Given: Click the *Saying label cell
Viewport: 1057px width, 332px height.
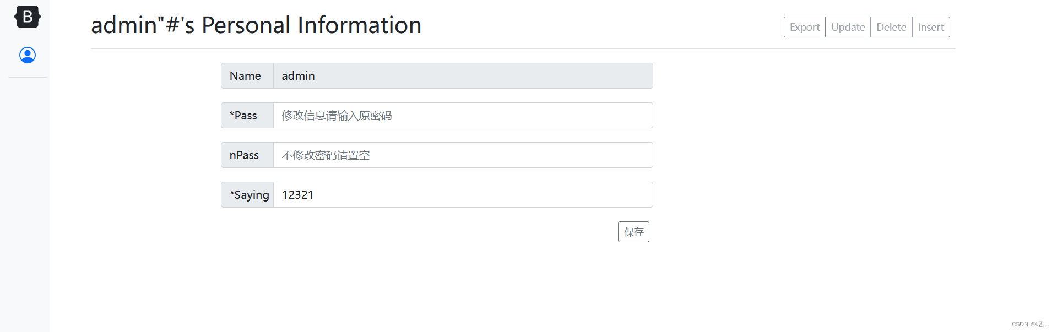Looking at the screenshot, I should point(247,194).
